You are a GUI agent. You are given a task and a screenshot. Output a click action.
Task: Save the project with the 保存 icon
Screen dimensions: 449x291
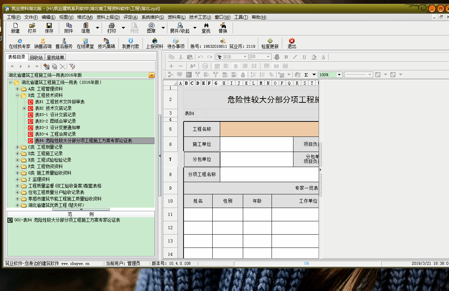click(x=49, y=28)
